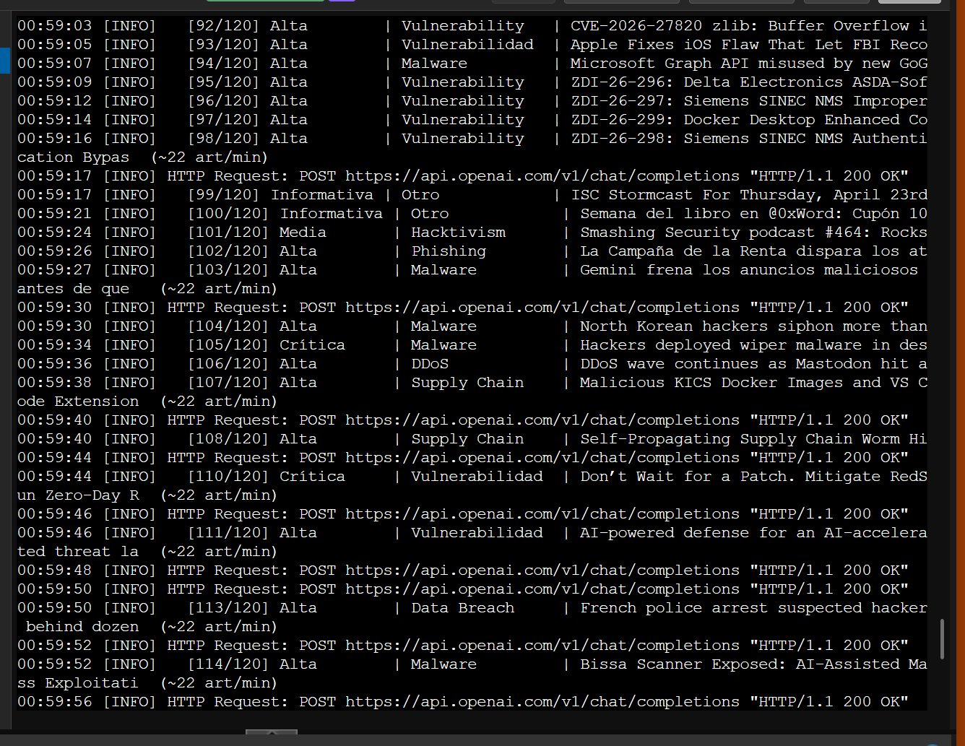Open the OpenAI URL logged at 00:59:56
Image resolution: width=965 pixels, height=746 pixels.
[542, 702]
